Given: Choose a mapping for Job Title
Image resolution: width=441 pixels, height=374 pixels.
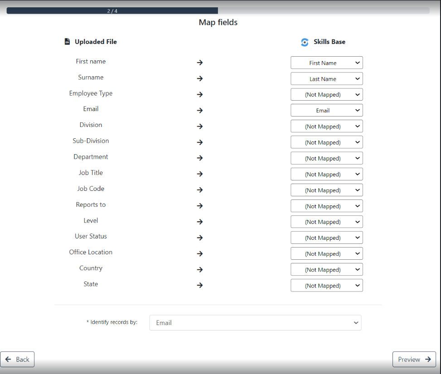Looking at the screenshot, I should [326, 174].
